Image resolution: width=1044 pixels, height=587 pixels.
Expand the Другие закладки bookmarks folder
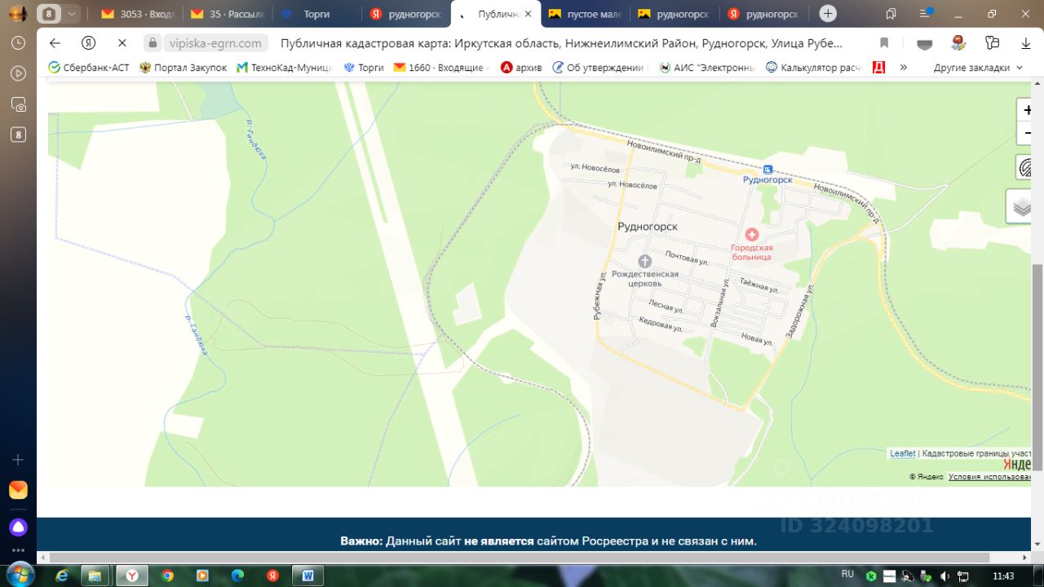[x=978, y=68]
